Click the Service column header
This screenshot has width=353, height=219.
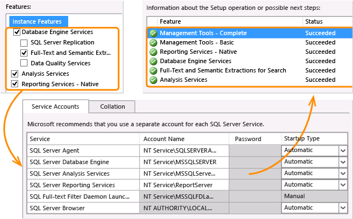(83, 139)
